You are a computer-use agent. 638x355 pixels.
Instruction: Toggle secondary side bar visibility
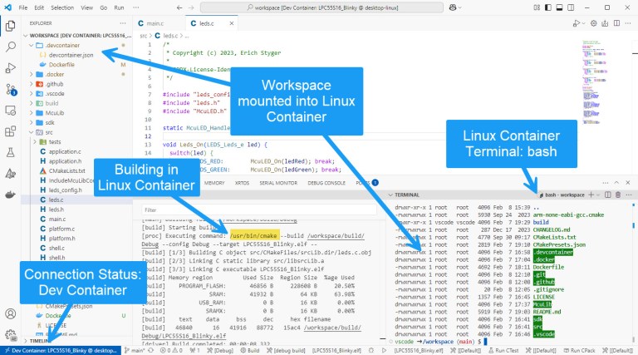[571, 7]
